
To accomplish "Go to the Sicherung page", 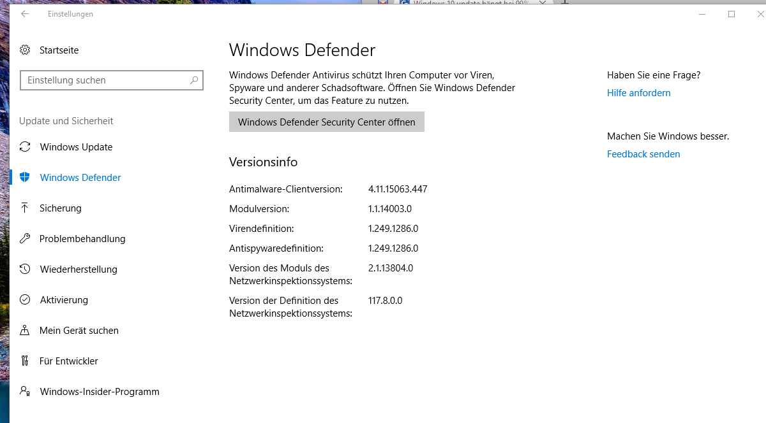I will (x=61, y=208).
